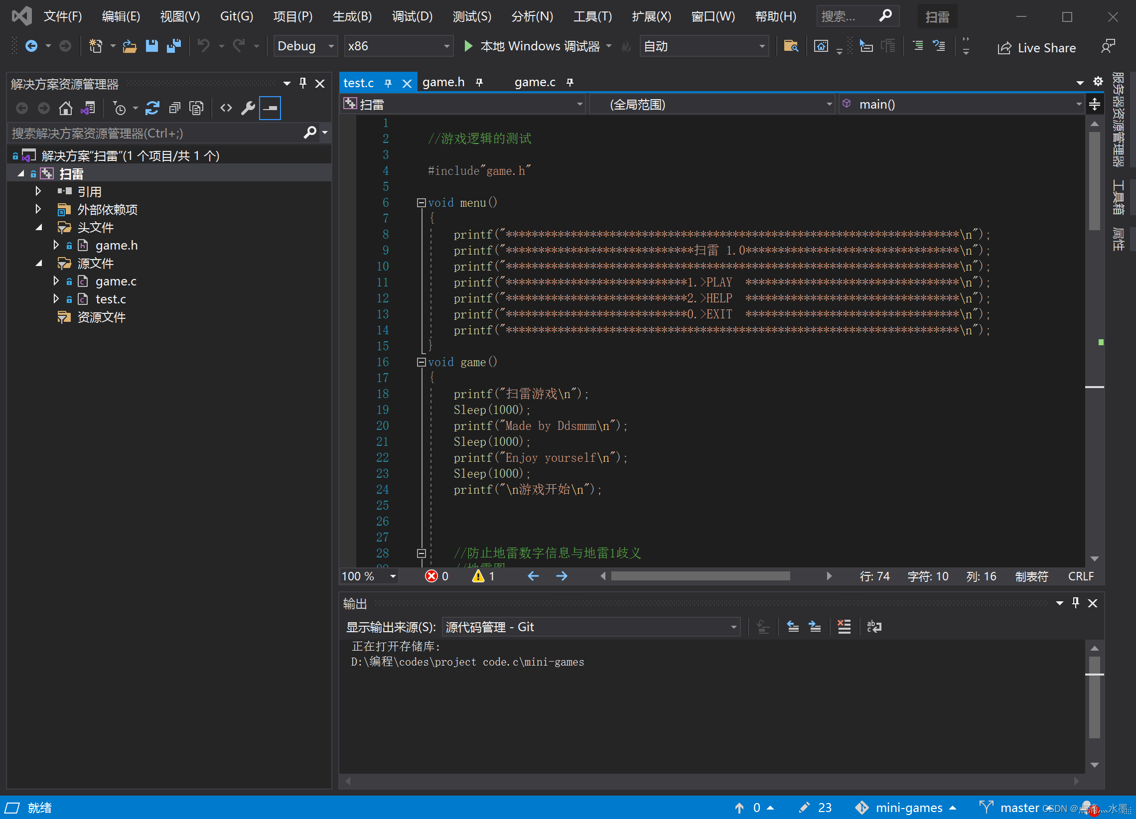Click the mini-games repository button

(906, 808)
